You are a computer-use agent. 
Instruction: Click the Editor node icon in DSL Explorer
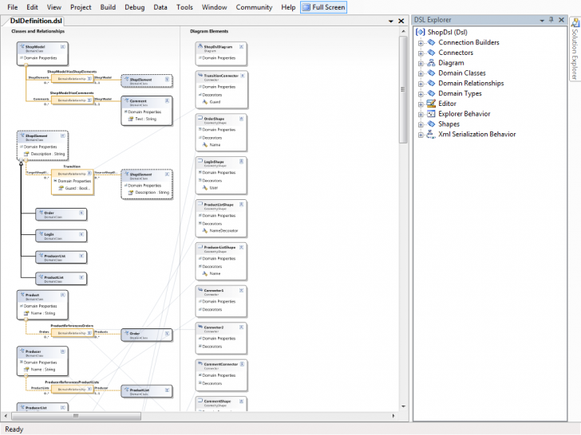click(431, 104)
